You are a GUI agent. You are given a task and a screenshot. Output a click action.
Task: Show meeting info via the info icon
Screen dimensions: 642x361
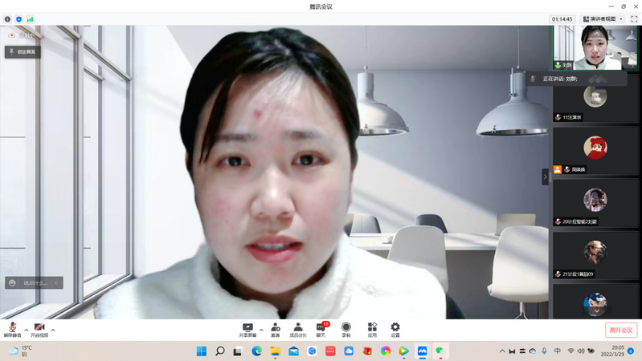click(7, 18)
